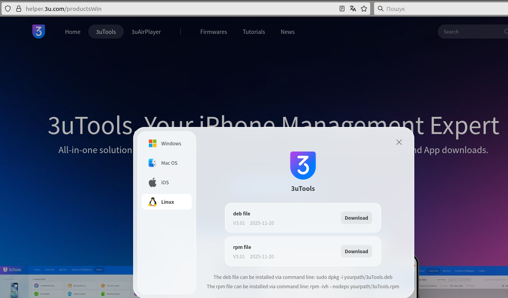The height and width of the screenshot is (298, 508).
Task: Click the translate page icon
Action: point(353,9)
